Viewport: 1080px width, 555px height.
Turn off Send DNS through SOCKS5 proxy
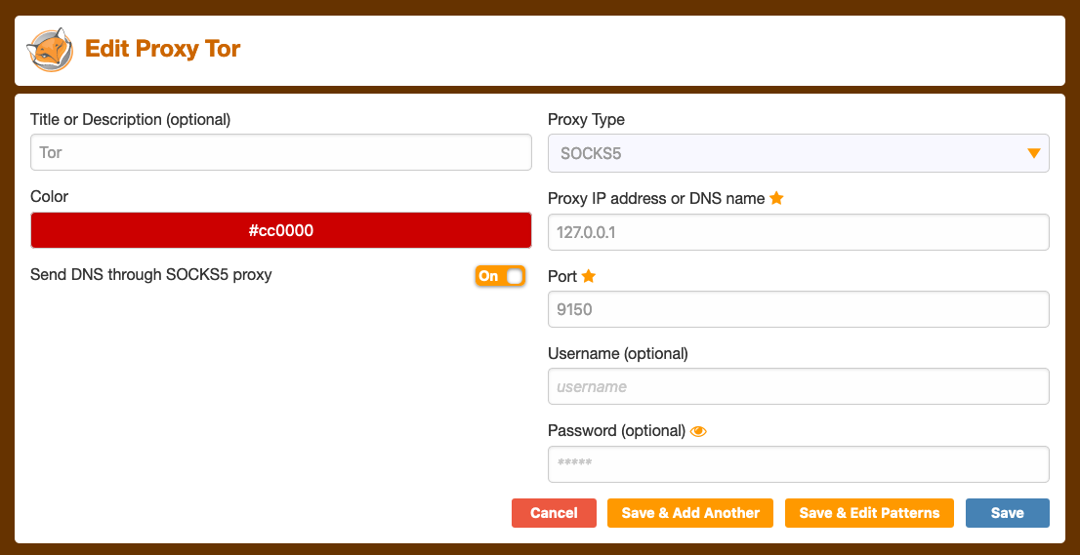(x=501, y=276)
